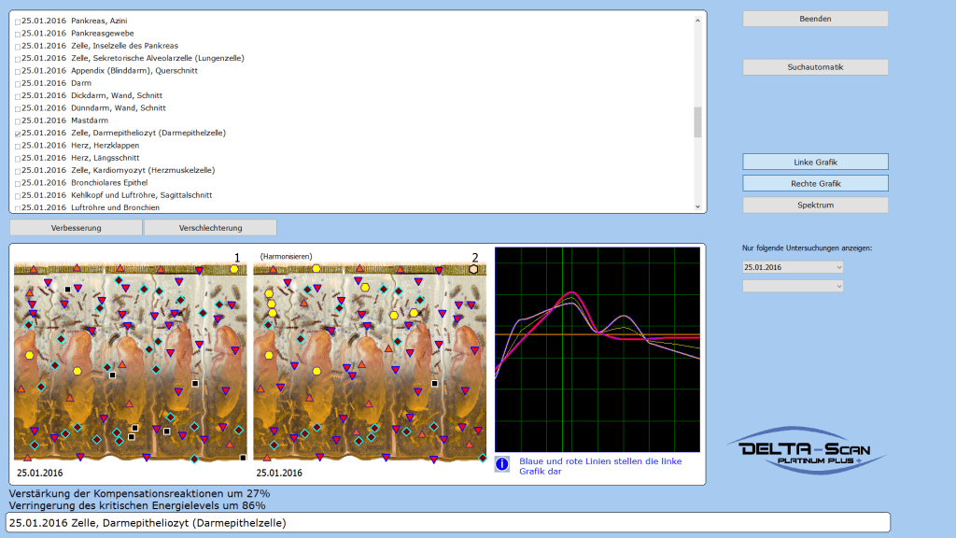The width and height of the screenshot is (956, 538).
Task: Click the black square at left image's bottom-right corner
Action: (243, 458)
